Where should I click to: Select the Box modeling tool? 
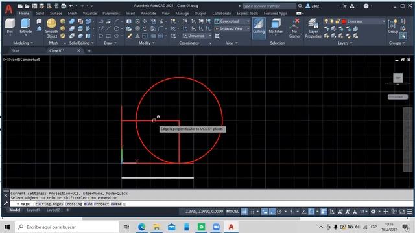(x=10, y=26)
